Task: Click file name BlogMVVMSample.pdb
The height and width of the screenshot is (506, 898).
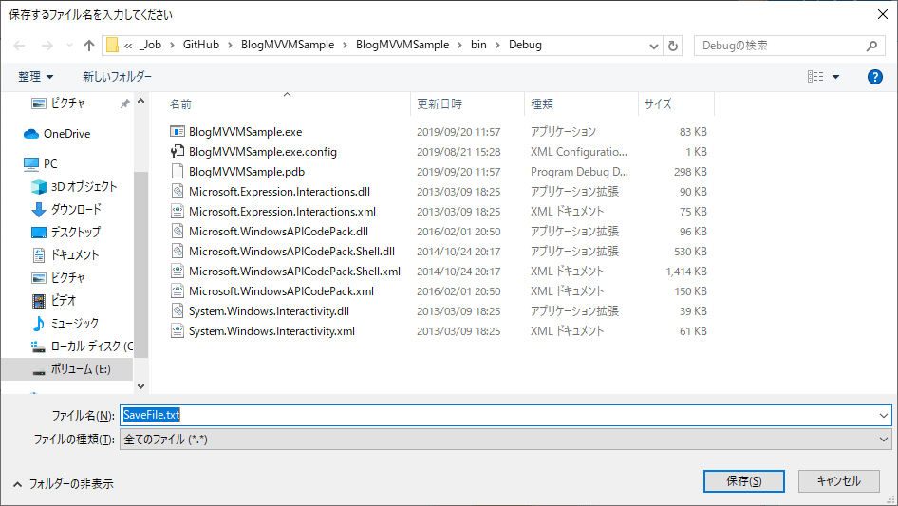Action: click(247, 171)
